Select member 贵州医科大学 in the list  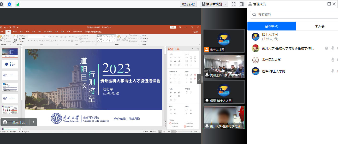(x=293, y=60)
